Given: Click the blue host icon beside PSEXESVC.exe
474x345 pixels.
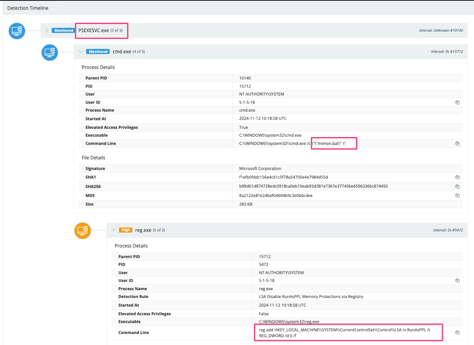Looking at the screenshot, I should coord(17,31).
